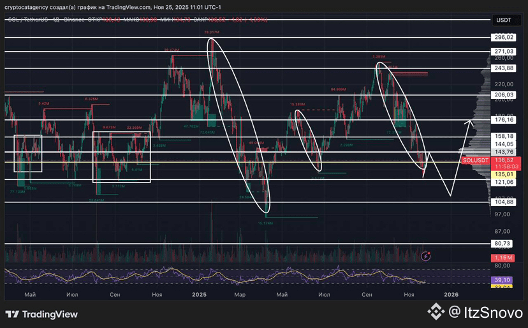Click the yellow 135,01 price label
The width and height of the screenshot is (528, 328).
coord(504,173)
